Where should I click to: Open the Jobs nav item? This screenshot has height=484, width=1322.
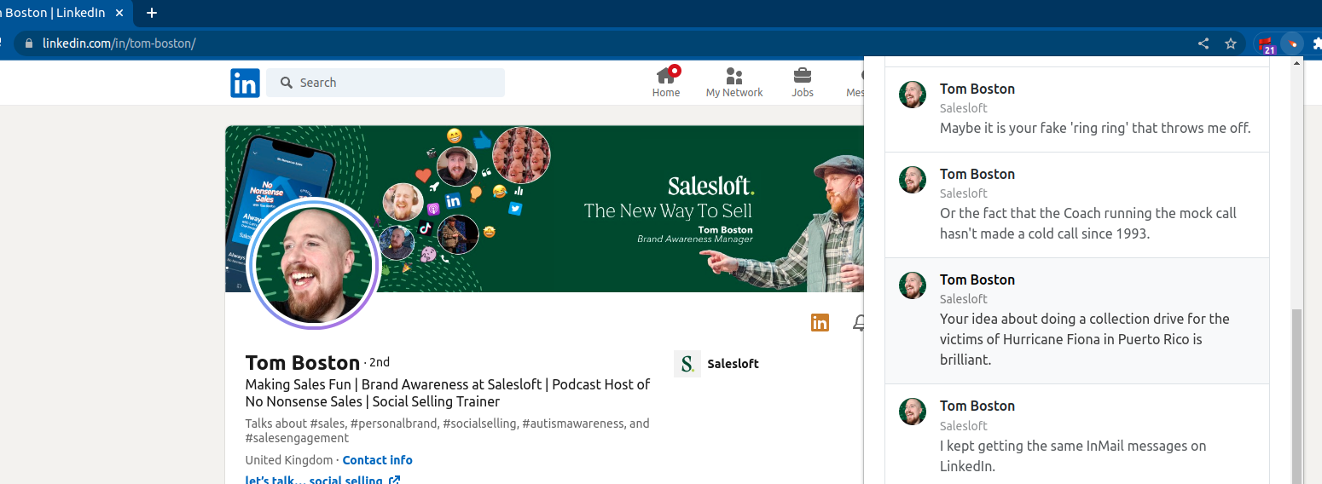point(803,83)
